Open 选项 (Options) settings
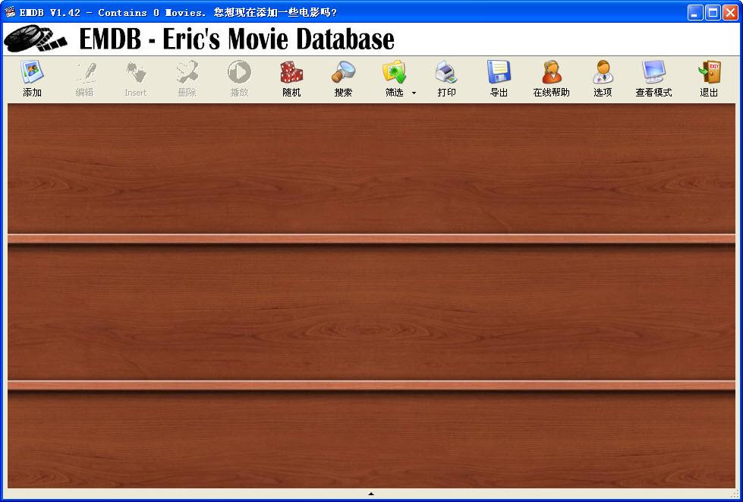Image resolution: width=743 pixels, height=502 pixels. click(x=603, y=78)
